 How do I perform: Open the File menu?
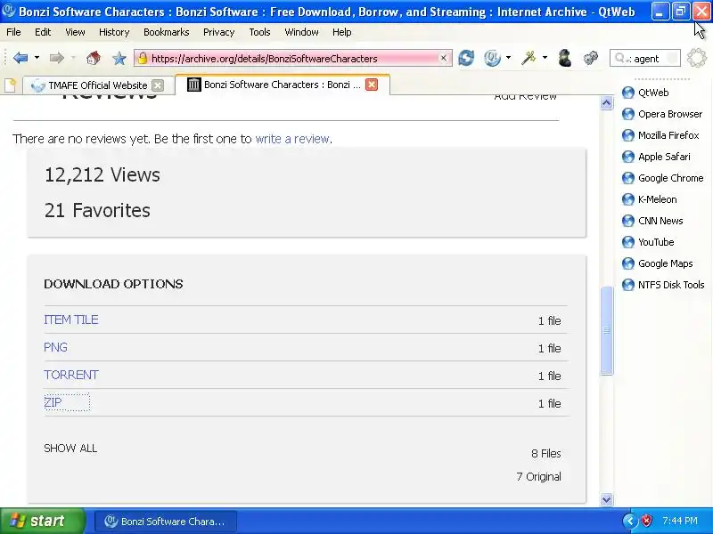tap(13, 32)
